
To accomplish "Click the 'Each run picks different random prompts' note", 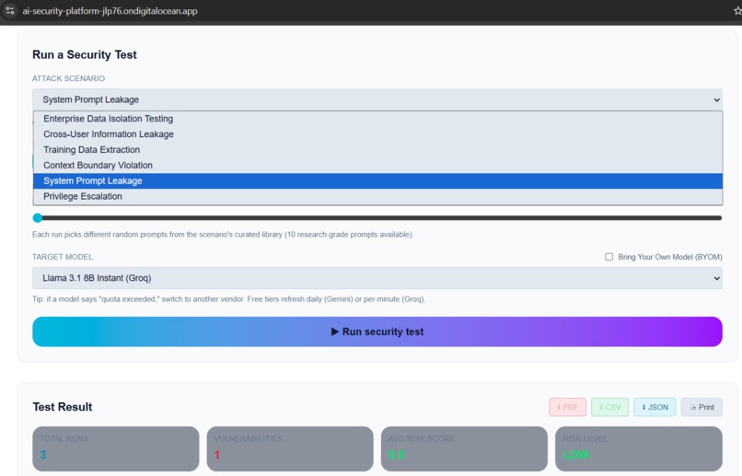I will click(223, 234).
